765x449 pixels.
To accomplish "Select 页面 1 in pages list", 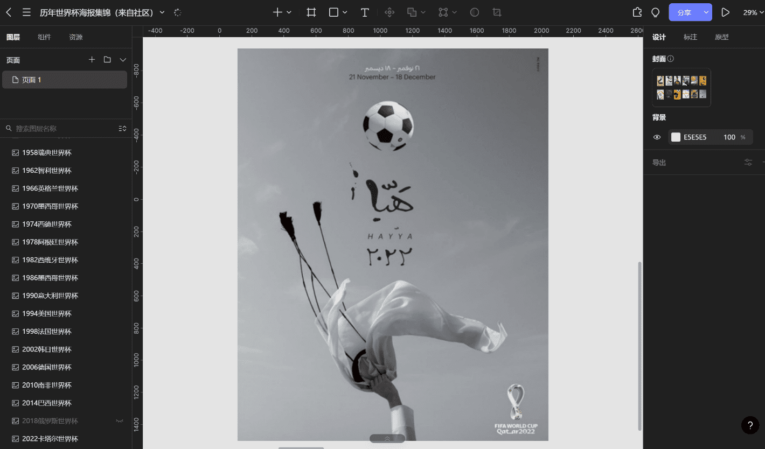I will [x=65, y=80].
